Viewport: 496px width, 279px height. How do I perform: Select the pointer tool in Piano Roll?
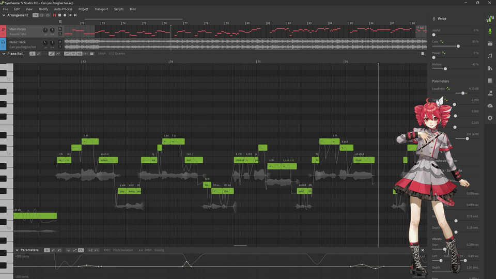pyautogui.click(x=32, y=54)
